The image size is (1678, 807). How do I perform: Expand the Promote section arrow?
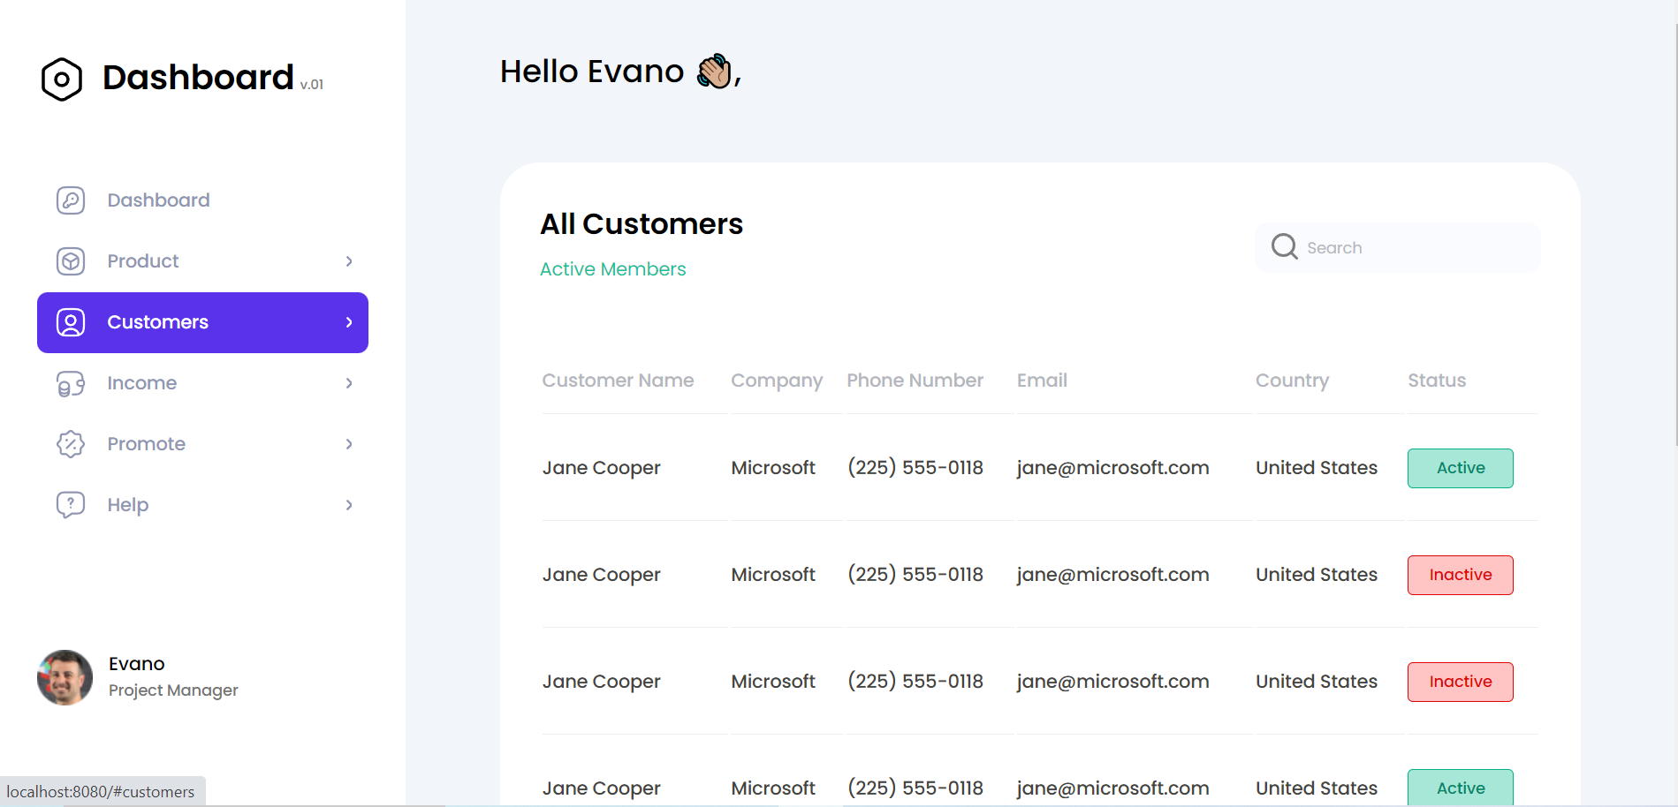click(349, 444)
